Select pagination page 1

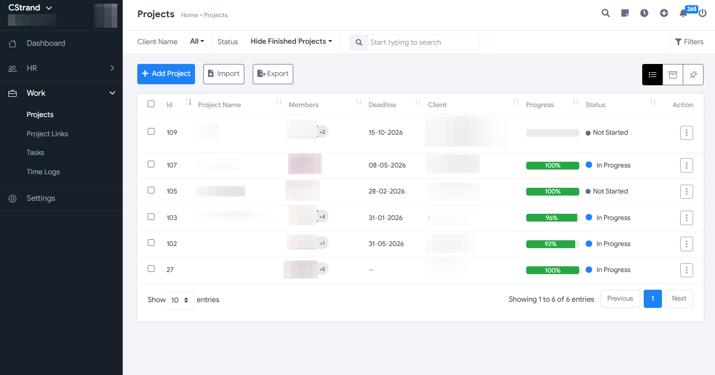(653, 299)
